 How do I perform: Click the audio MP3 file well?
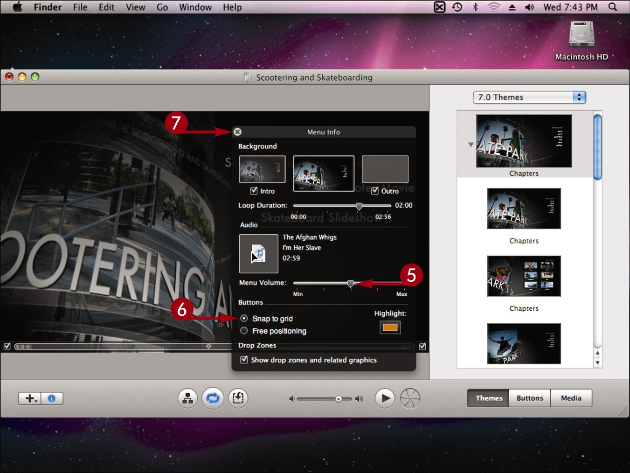coord(259,254)
